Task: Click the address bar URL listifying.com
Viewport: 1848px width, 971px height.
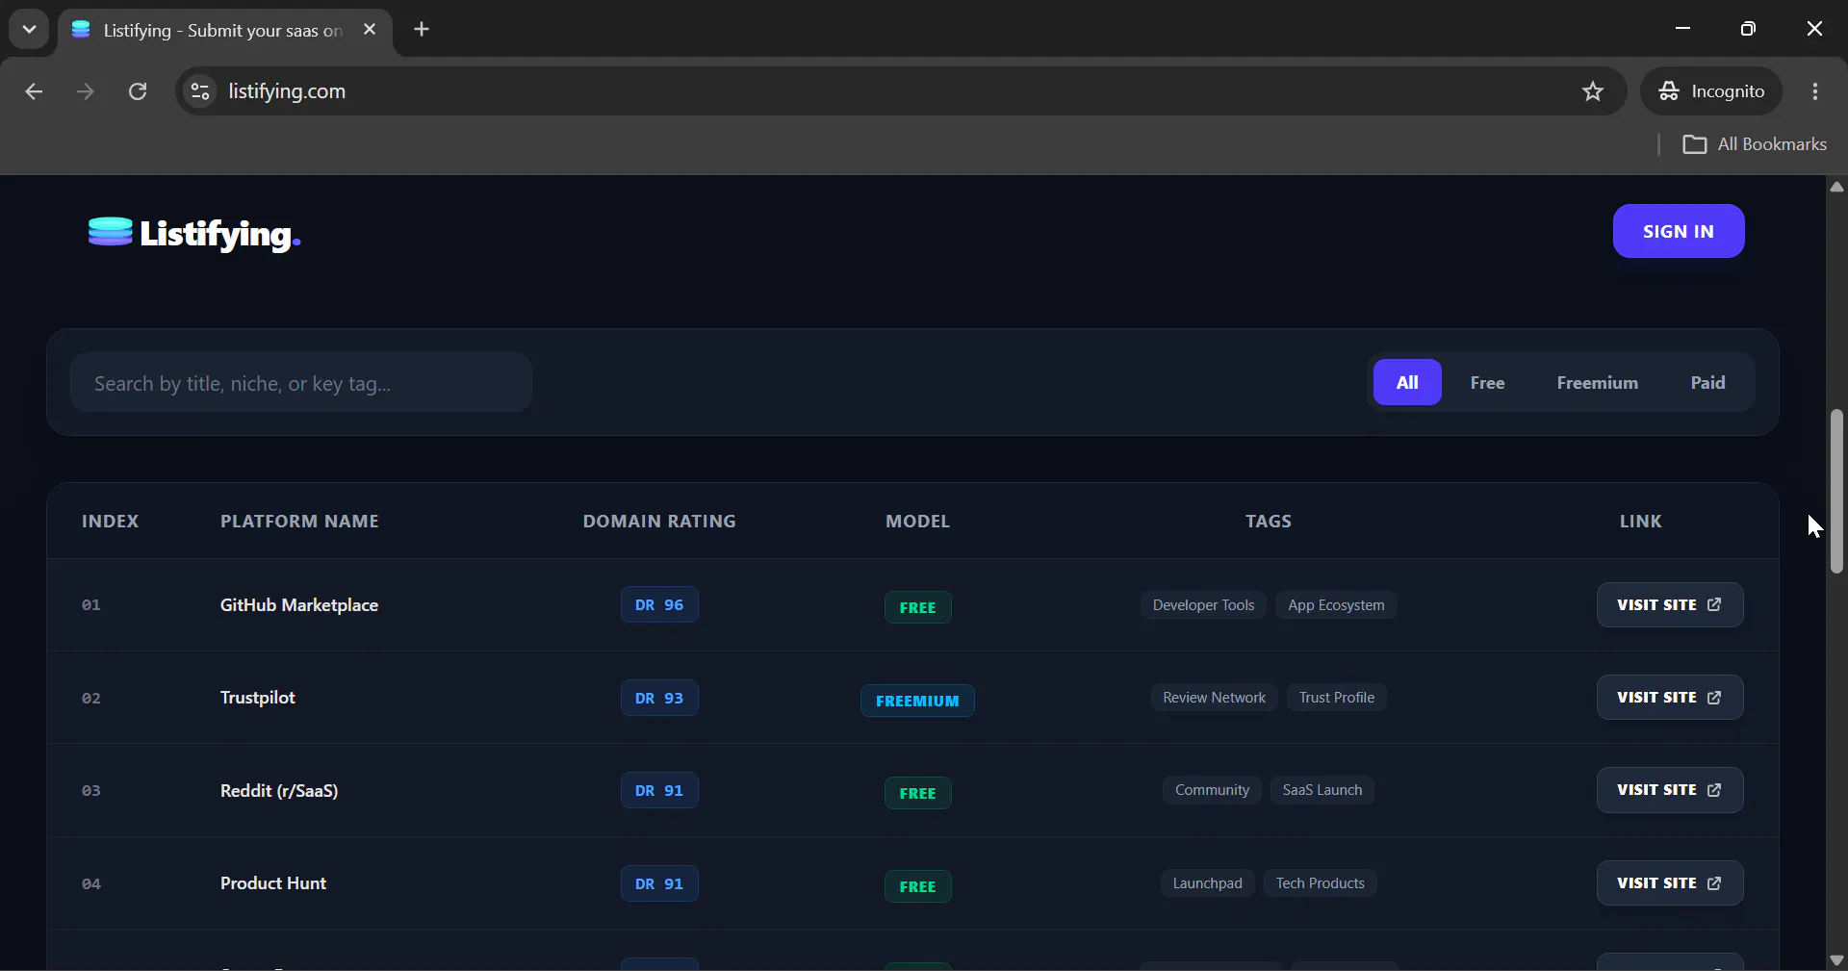Action: click(287, 91)
